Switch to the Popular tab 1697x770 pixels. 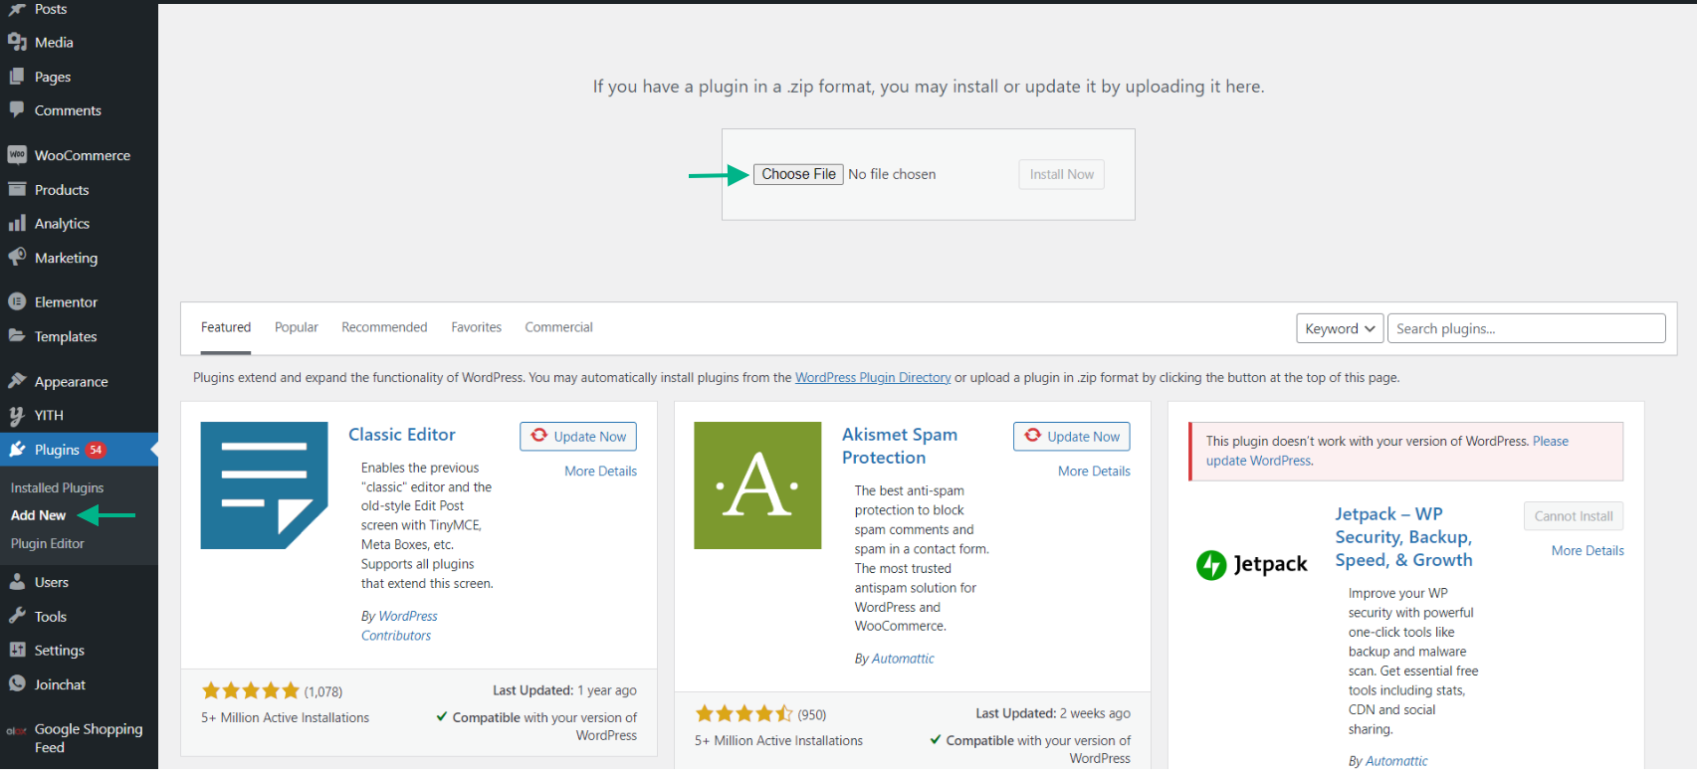point(297,327)
